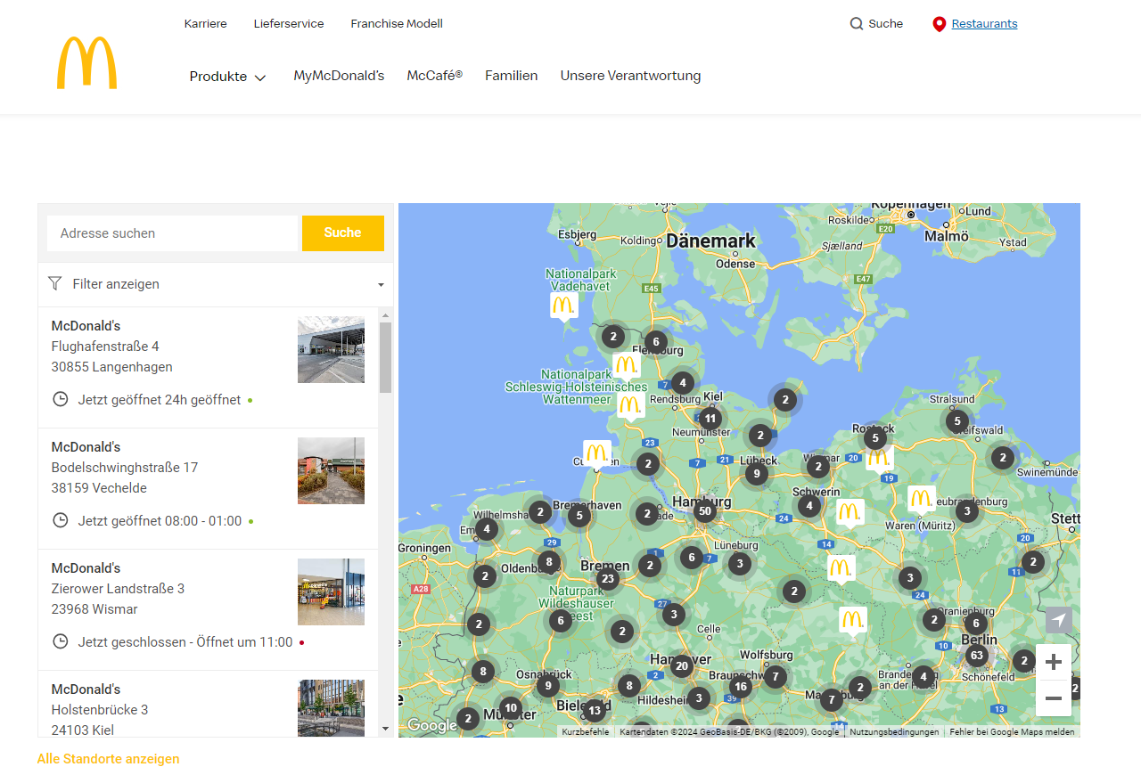Click the yellow Suche button

click(343, 233)
